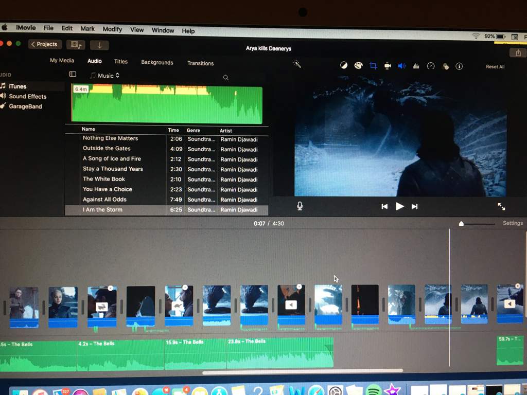Switch to the My Media tab
This screenshot has width=527, height=395.
[x=62, y=61]
